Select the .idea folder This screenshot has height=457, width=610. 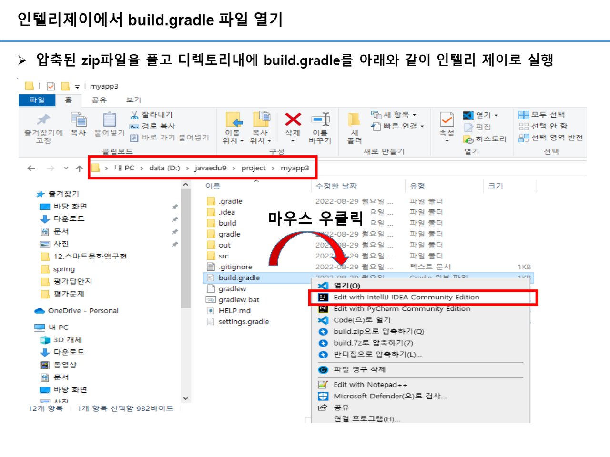click(x=227, y=212)
